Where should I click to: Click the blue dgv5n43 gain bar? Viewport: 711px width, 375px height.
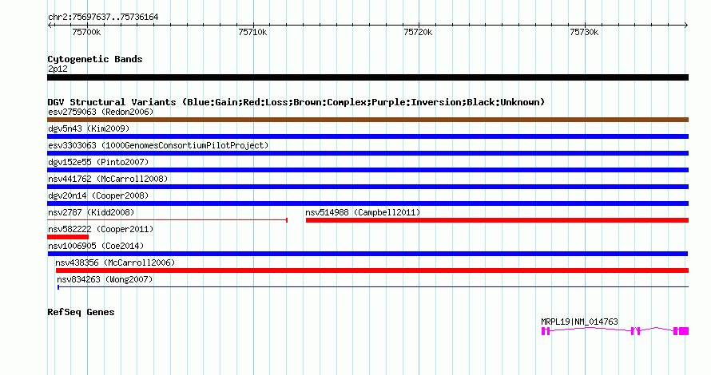[x=367, y=136]
